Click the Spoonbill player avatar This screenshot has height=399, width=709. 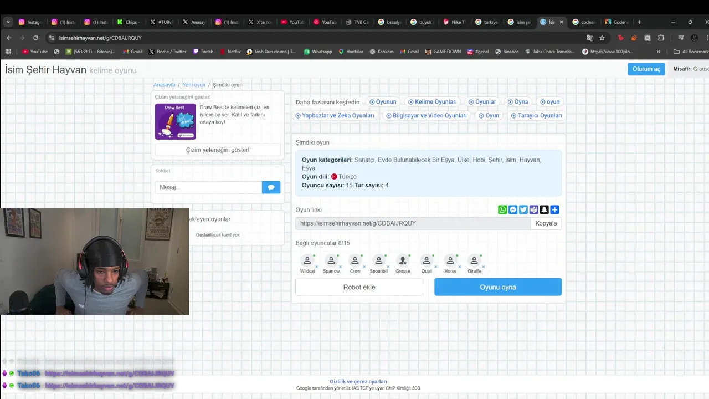click(379, 260)
